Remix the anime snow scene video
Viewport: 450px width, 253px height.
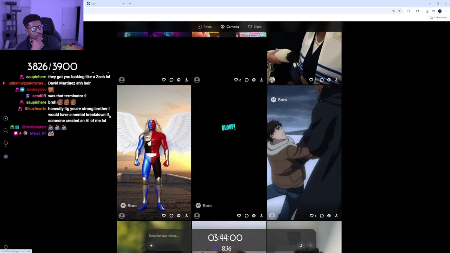(329, 216)
